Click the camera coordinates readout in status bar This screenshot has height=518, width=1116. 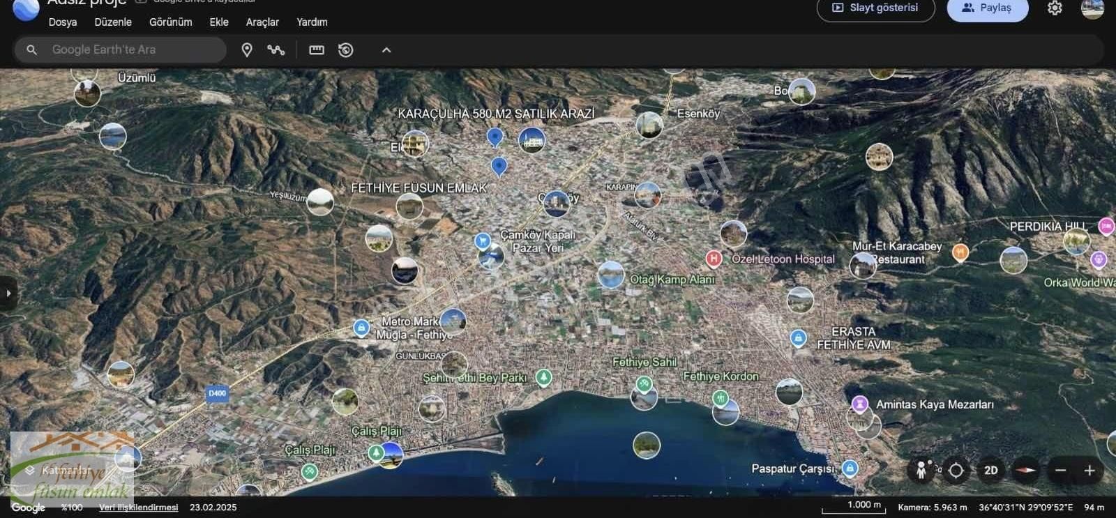coord(1025,508)
